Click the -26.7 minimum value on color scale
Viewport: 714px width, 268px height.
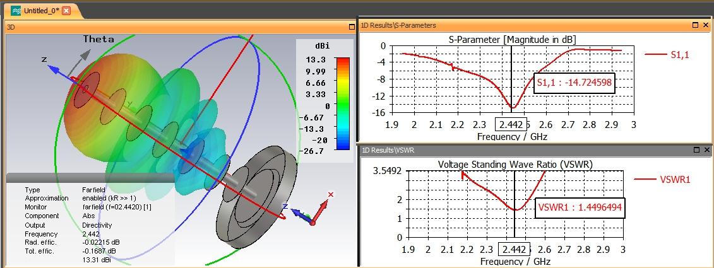311,151
